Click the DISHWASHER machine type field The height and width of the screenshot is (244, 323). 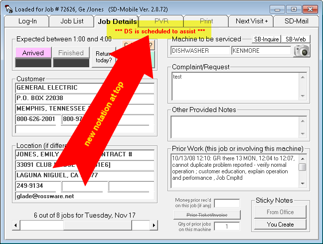[x=199, y=50]
